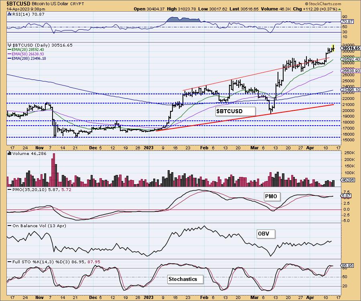Image resolution: width=361 pixels, height=301 pixels.
Task: Click the StockCharts.com copyright link
Action: tap(323, 4)
